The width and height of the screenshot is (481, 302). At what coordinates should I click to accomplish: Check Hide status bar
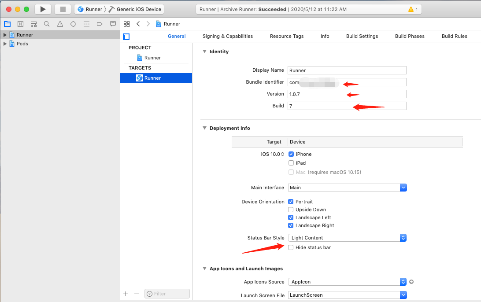(x=291, y=247)
